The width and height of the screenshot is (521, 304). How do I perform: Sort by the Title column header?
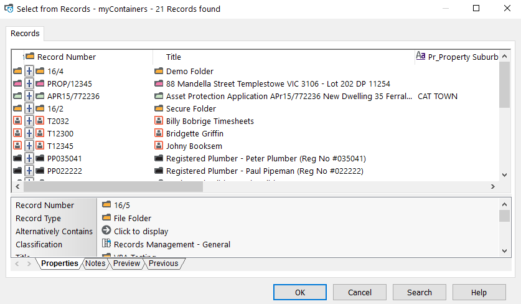click(x=174, y=57)
